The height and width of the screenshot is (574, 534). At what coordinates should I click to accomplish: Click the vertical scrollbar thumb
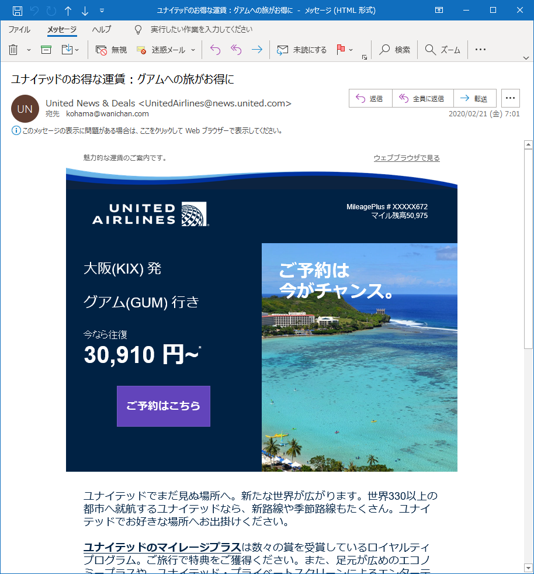click(528, 249)
